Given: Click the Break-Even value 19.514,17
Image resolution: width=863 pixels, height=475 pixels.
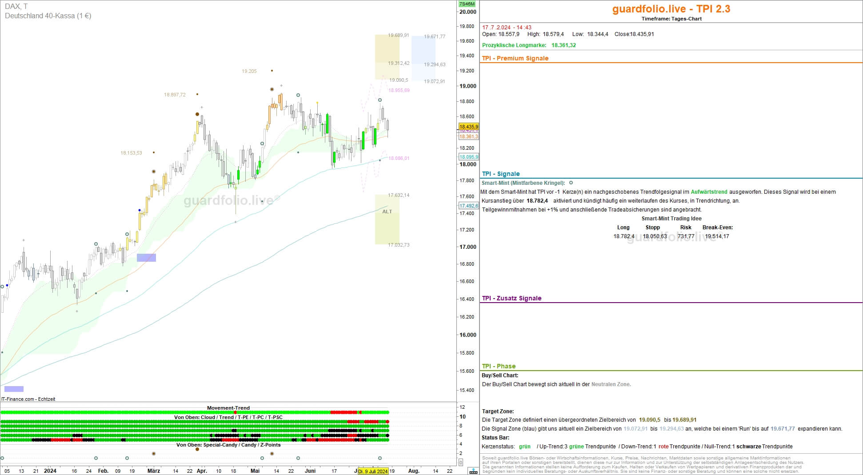Looking at the screenshot, I should 717,236.
